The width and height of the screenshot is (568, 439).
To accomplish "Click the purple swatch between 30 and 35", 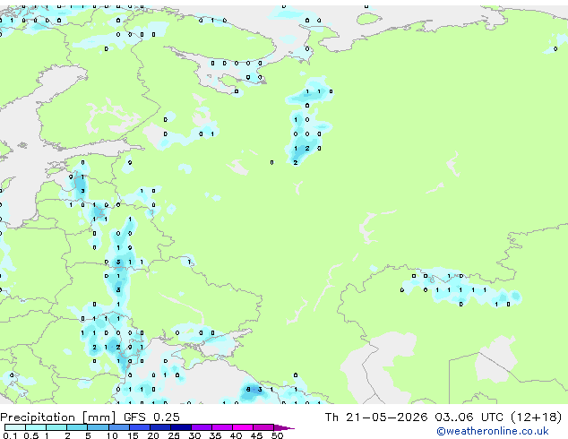I will tap(201, 427).
